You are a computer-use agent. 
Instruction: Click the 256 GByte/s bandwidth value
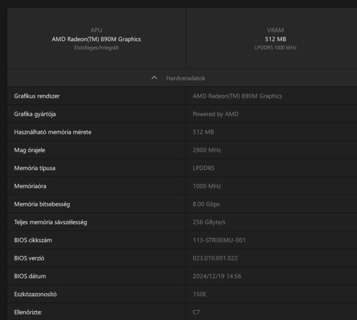tap(209, 222)
